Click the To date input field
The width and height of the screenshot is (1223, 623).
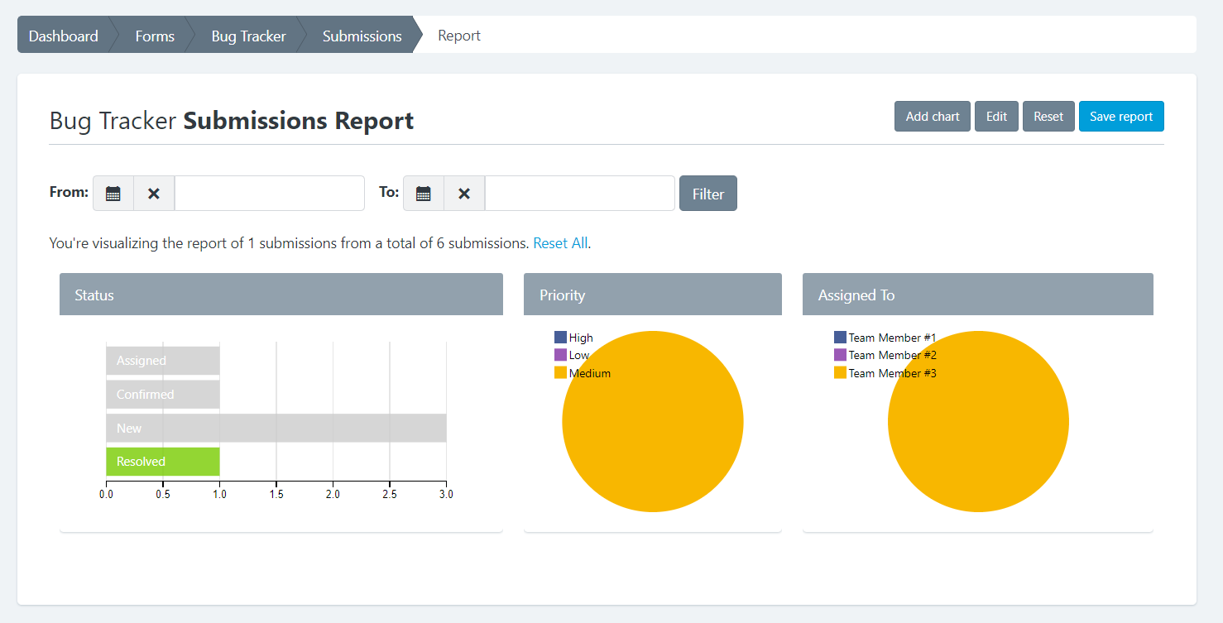coord(579,194)
